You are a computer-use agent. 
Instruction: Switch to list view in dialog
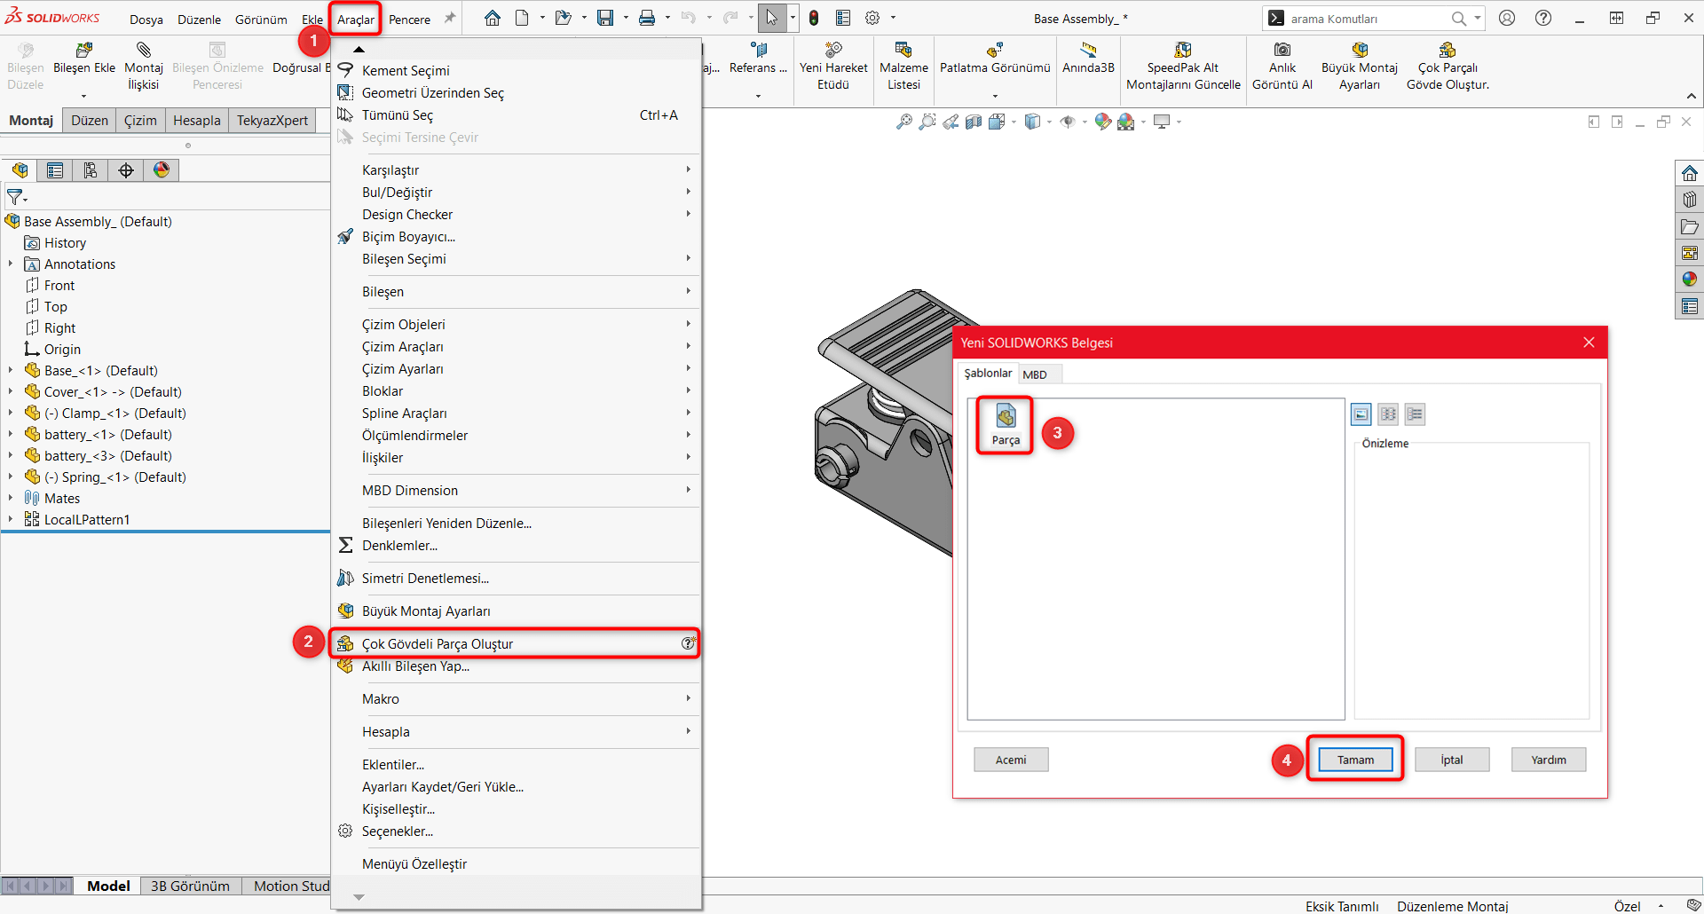point(1388,414)
